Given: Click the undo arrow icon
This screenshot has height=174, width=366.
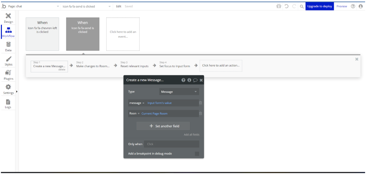Looking at the screenshot, I should click(x=286, y=6).
